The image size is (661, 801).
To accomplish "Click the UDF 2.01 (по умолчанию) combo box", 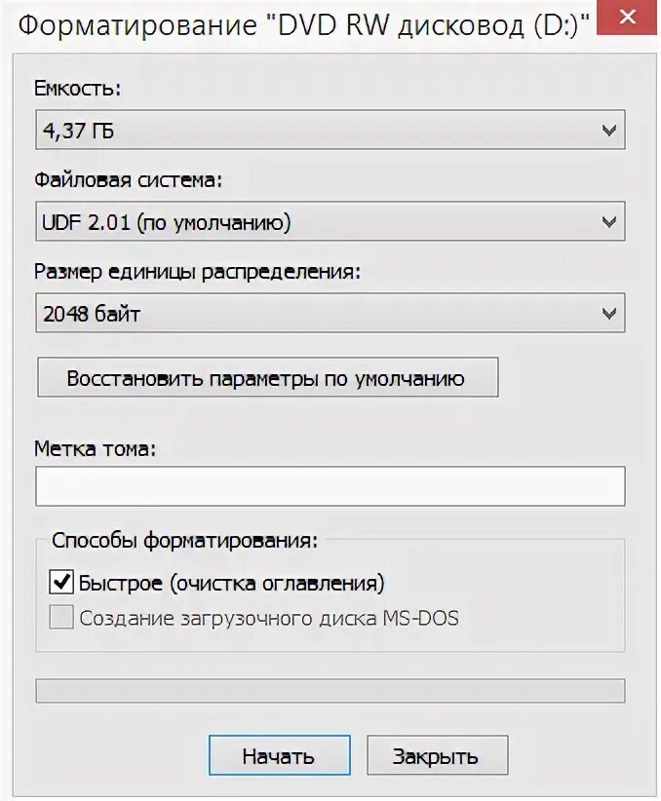I will [x=330, y=221].
